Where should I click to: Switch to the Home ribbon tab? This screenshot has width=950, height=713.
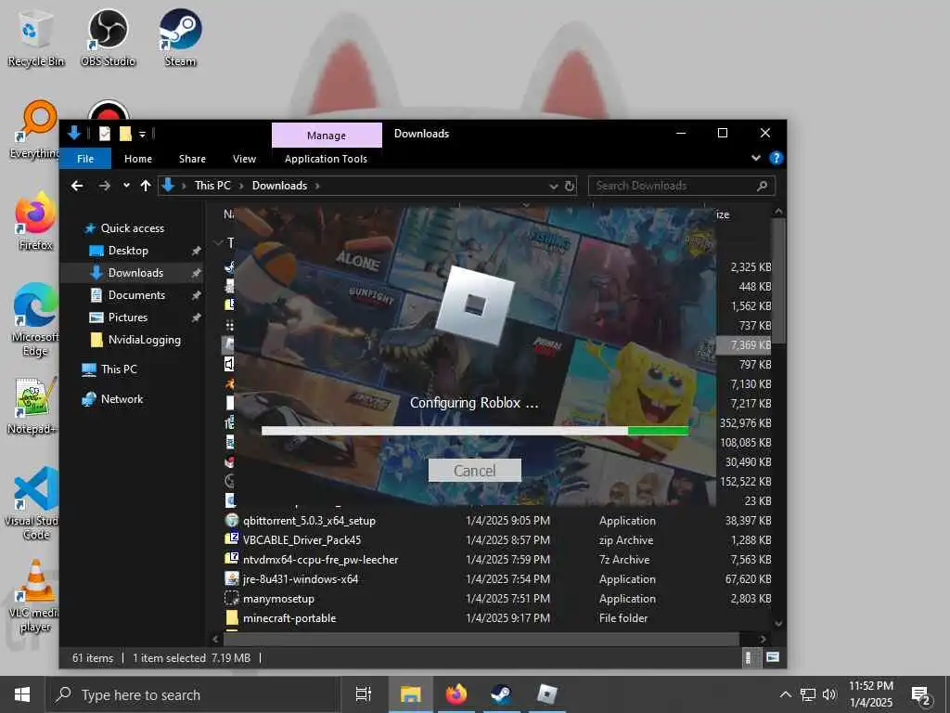coord(138,159)
